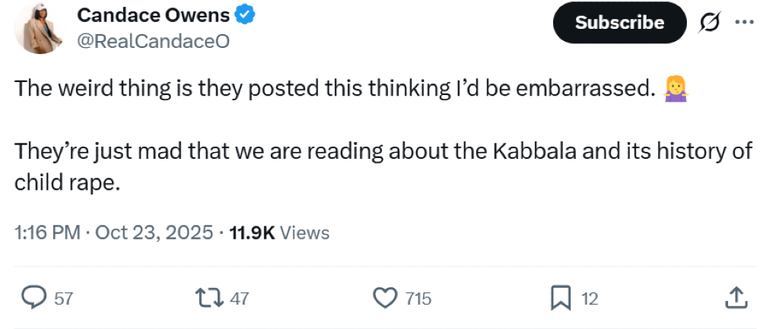The image size is (776, 329).
Task: Open the 1:16 PM timestamp link
Action: click(x=47, y=233)
